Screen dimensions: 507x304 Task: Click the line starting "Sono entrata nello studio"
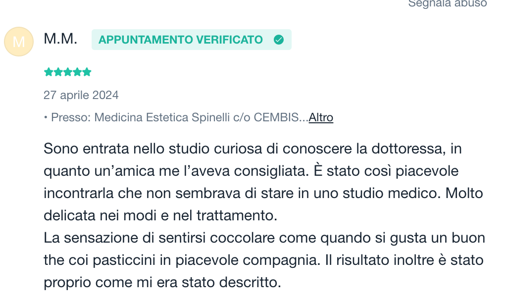point(253,149)
